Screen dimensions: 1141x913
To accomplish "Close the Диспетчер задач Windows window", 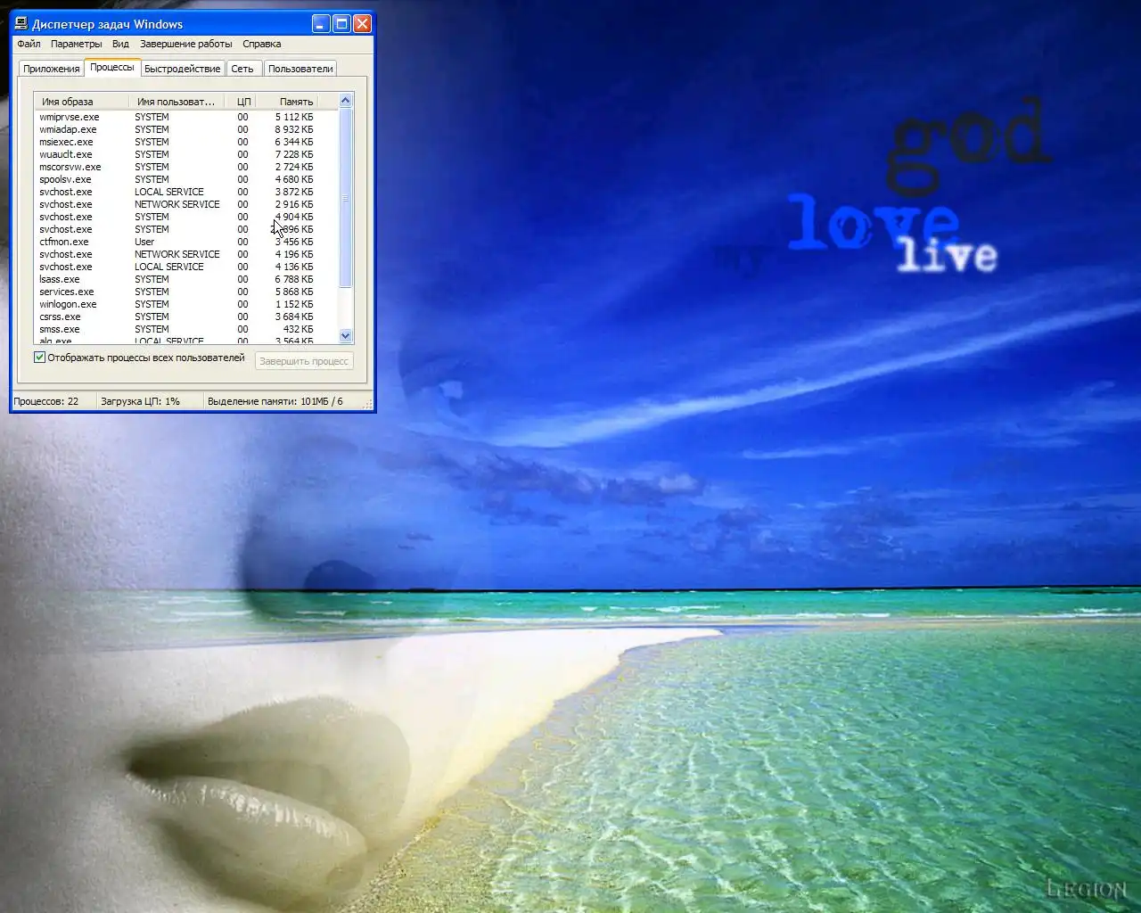I will point(362,24).
